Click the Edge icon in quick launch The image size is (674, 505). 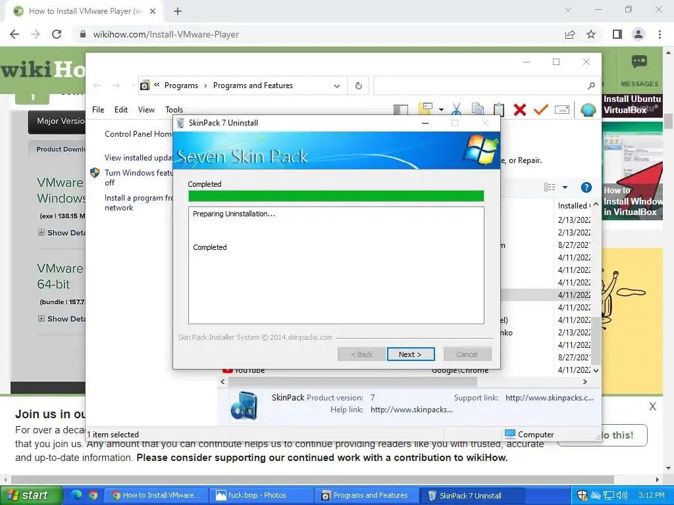click(76, 495)
